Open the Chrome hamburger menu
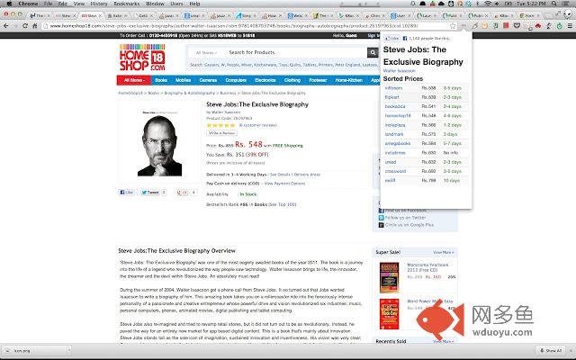The width and height of the screenshot is (576, 360). pos(570,26)
